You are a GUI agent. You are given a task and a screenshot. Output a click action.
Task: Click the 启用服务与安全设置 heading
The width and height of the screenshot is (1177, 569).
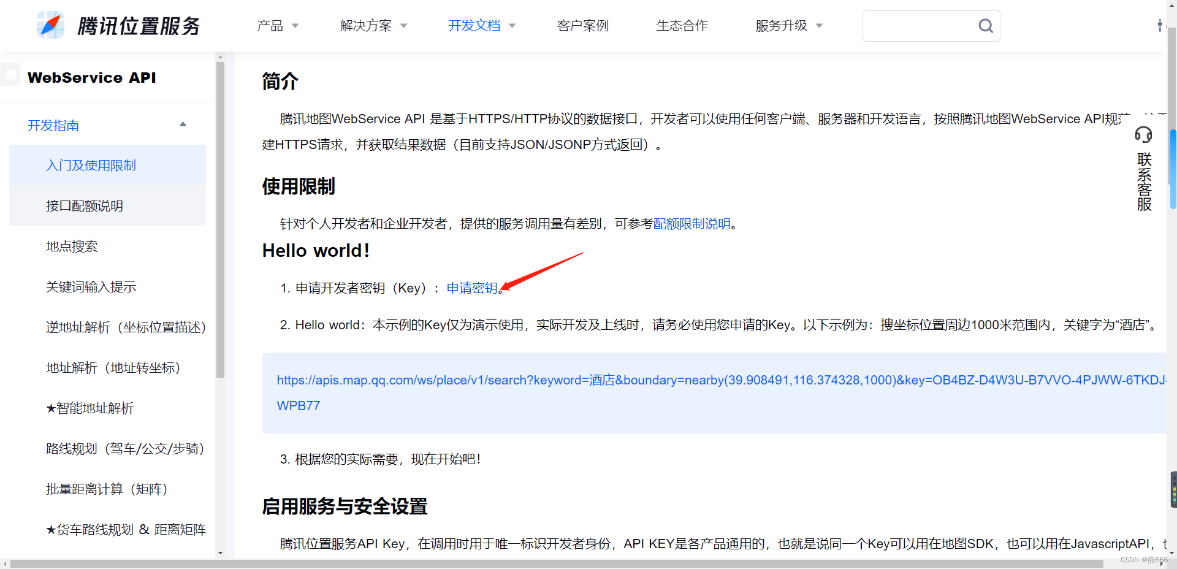pos(345,506)
